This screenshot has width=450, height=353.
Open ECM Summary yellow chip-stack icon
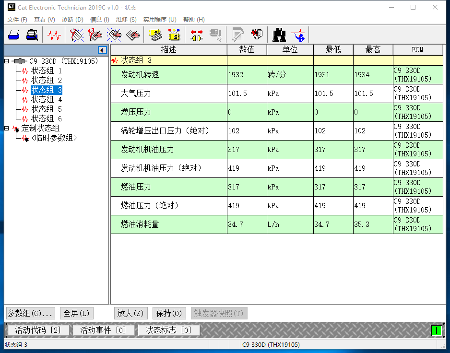point(155,35)
